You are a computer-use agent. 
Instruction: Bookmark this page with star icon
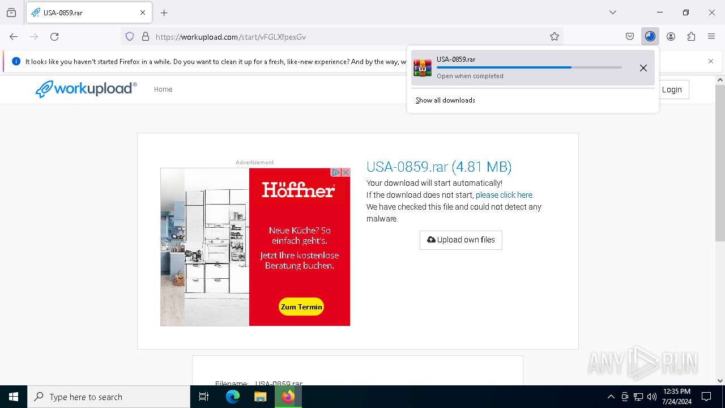tap(555, 36)
